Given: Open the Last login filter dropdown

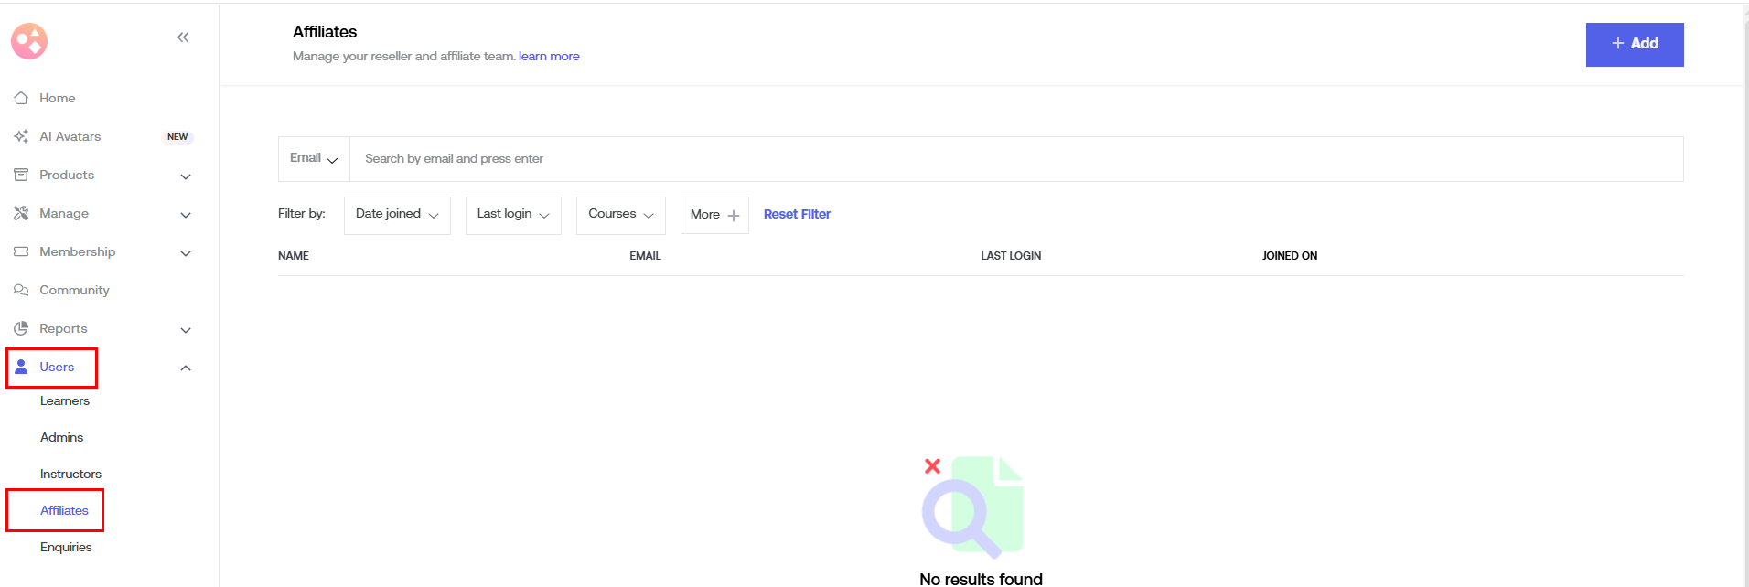Looking at the screenshot, I should [x=513, y=215].
